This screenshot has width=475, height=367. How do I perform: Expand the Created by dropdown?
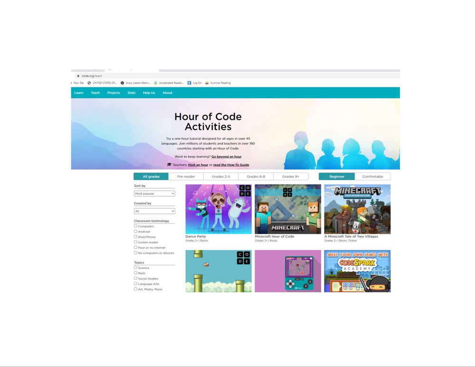[x=154, y=211]
